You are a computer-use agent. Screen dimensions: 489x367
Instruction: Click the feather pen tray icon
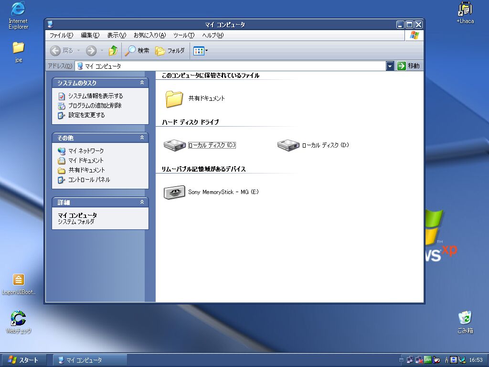pyautogui.click(x=462, y=360)
